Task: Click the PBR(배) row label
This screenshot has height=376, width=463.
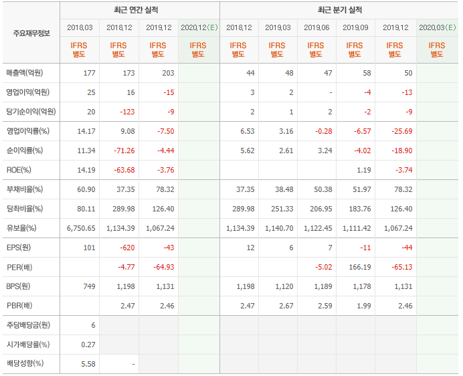Action: pyautogui.click(x=19, y=305)
